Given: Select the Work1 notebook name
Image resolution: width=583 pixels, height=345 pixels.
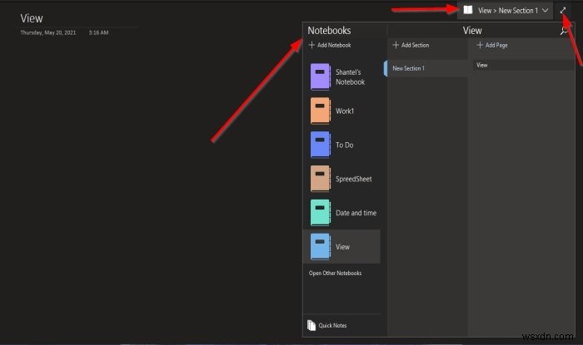Looking at the screenshot, I should click(345, 111).
